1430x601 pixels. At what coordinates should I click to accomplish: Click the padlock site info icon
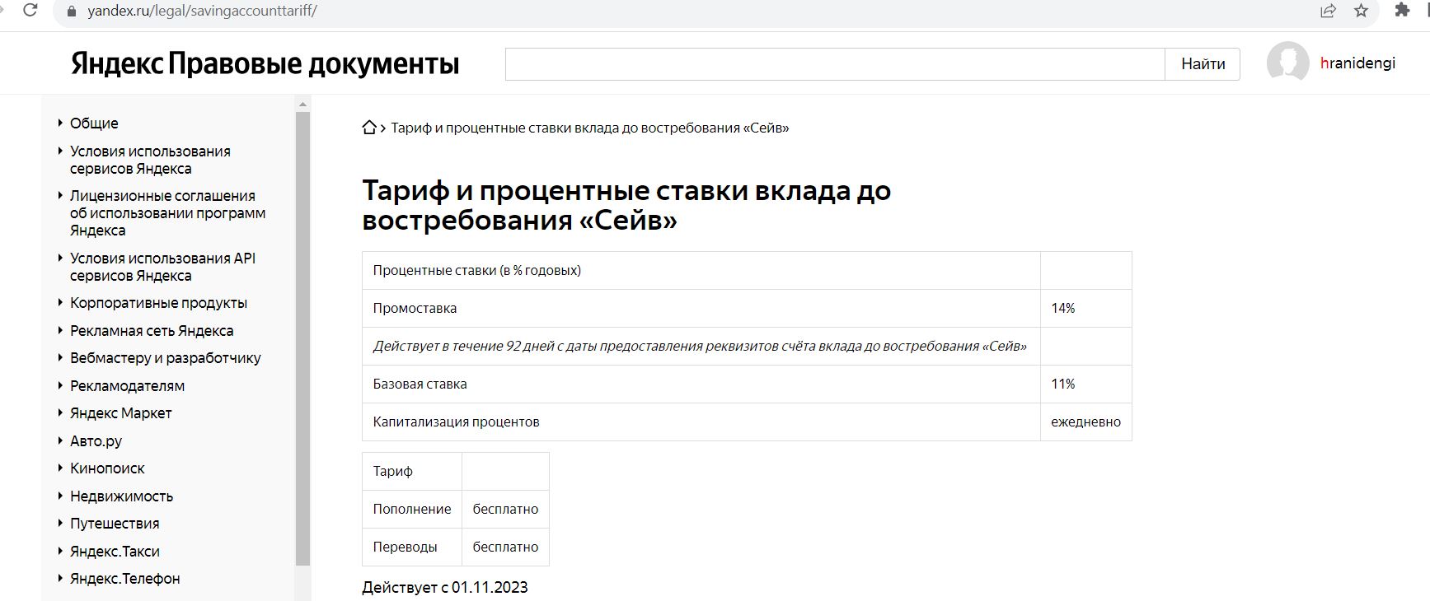pyautogui.click(x=72, y=11)
